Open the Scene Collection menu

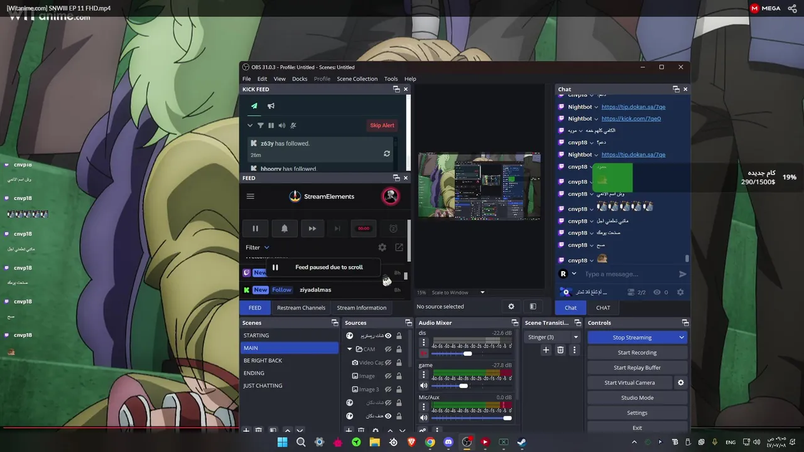[357, 78]
